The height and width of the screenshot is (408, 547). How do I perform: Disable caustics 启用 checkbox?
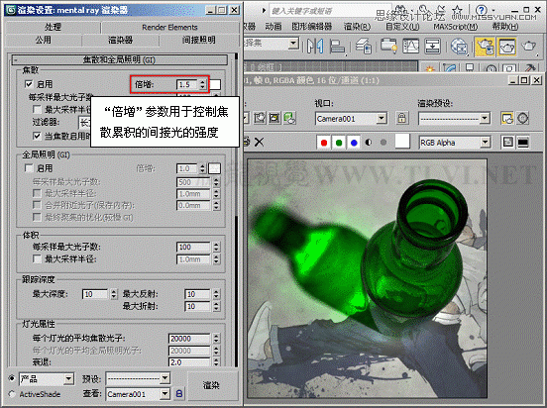click(x=29, y=84)
